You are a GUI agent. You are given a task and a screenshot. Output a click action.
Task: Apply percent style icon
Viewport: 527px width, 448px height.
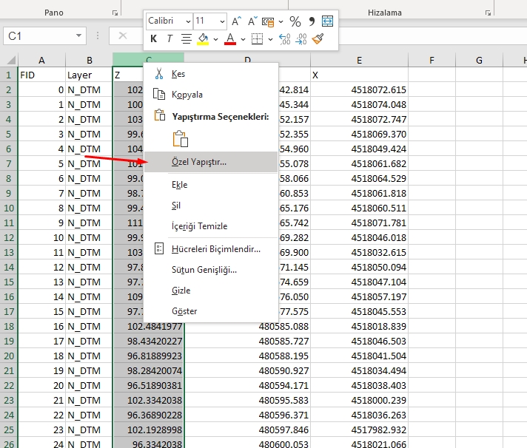(295, 21)
